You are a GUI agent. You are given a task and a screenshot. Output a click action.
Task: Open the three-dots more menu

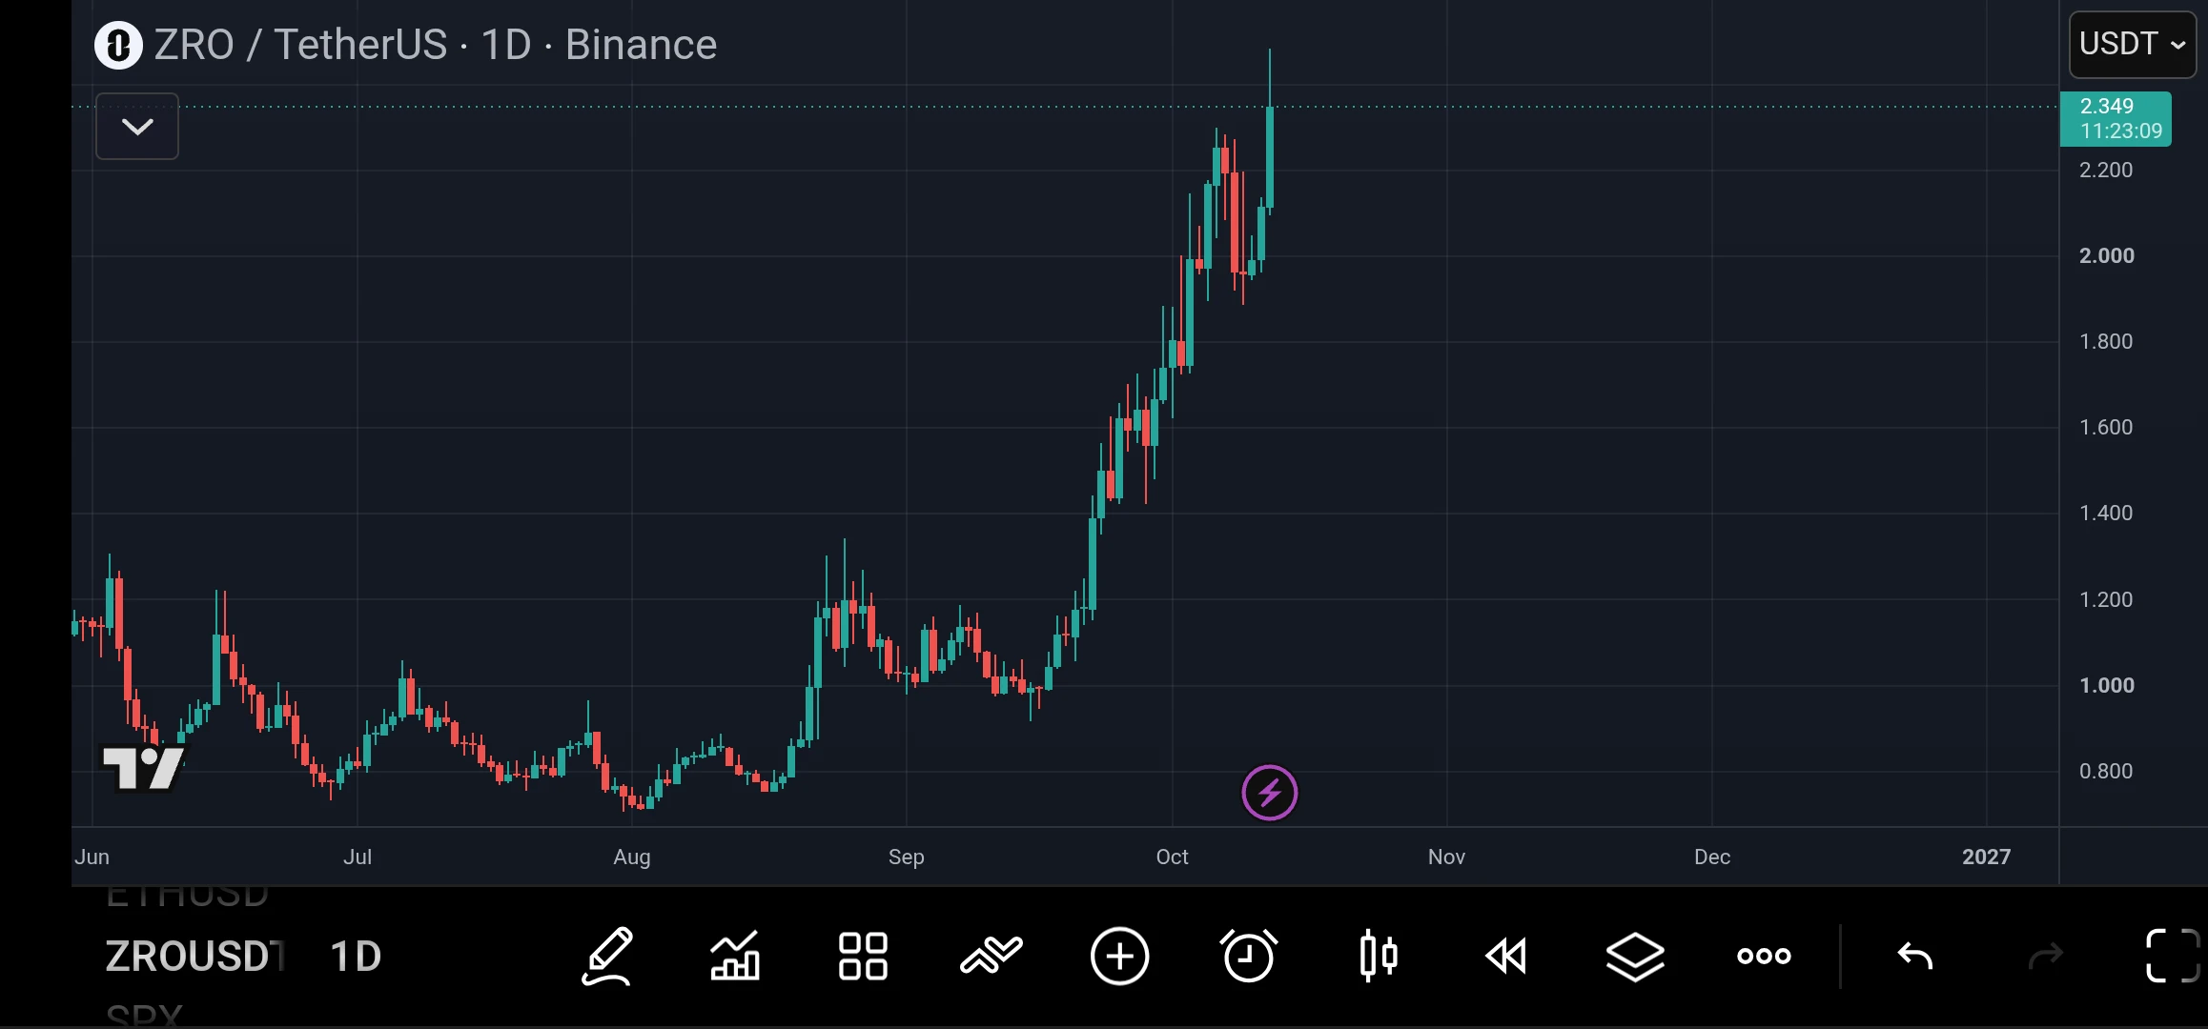point(1764,956)
